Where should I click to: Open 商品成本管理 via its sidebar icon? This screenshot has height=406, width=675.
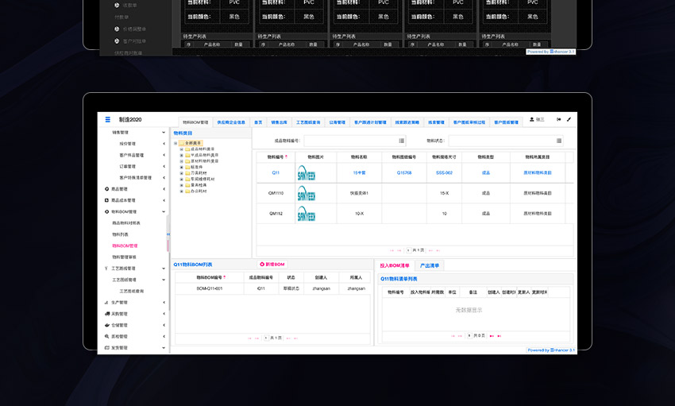coord(106,200)
